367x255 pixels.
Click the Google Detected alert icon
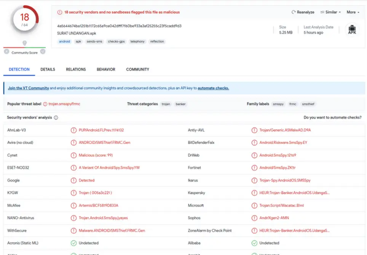click(73, 180)
